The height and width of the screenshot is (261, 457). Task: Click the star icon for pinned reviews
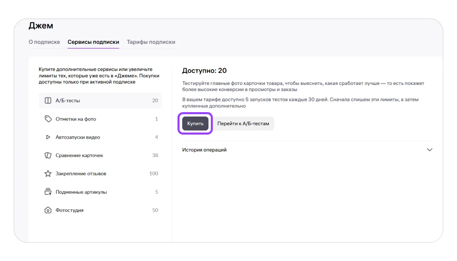(48, 174)
